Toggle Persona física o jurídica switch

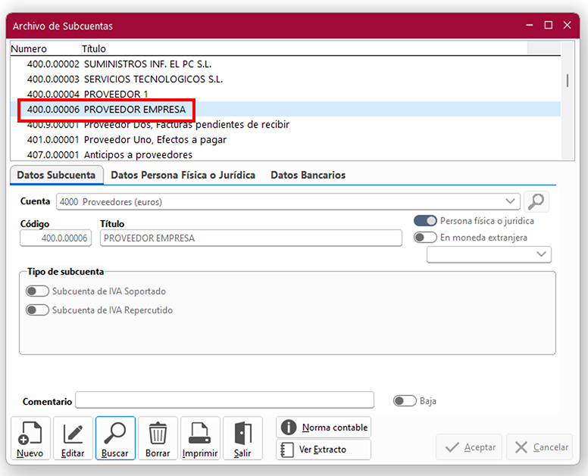click(425, 221)
